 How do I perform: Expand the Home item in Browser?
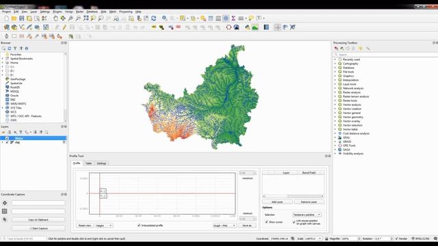pos(3,63)
